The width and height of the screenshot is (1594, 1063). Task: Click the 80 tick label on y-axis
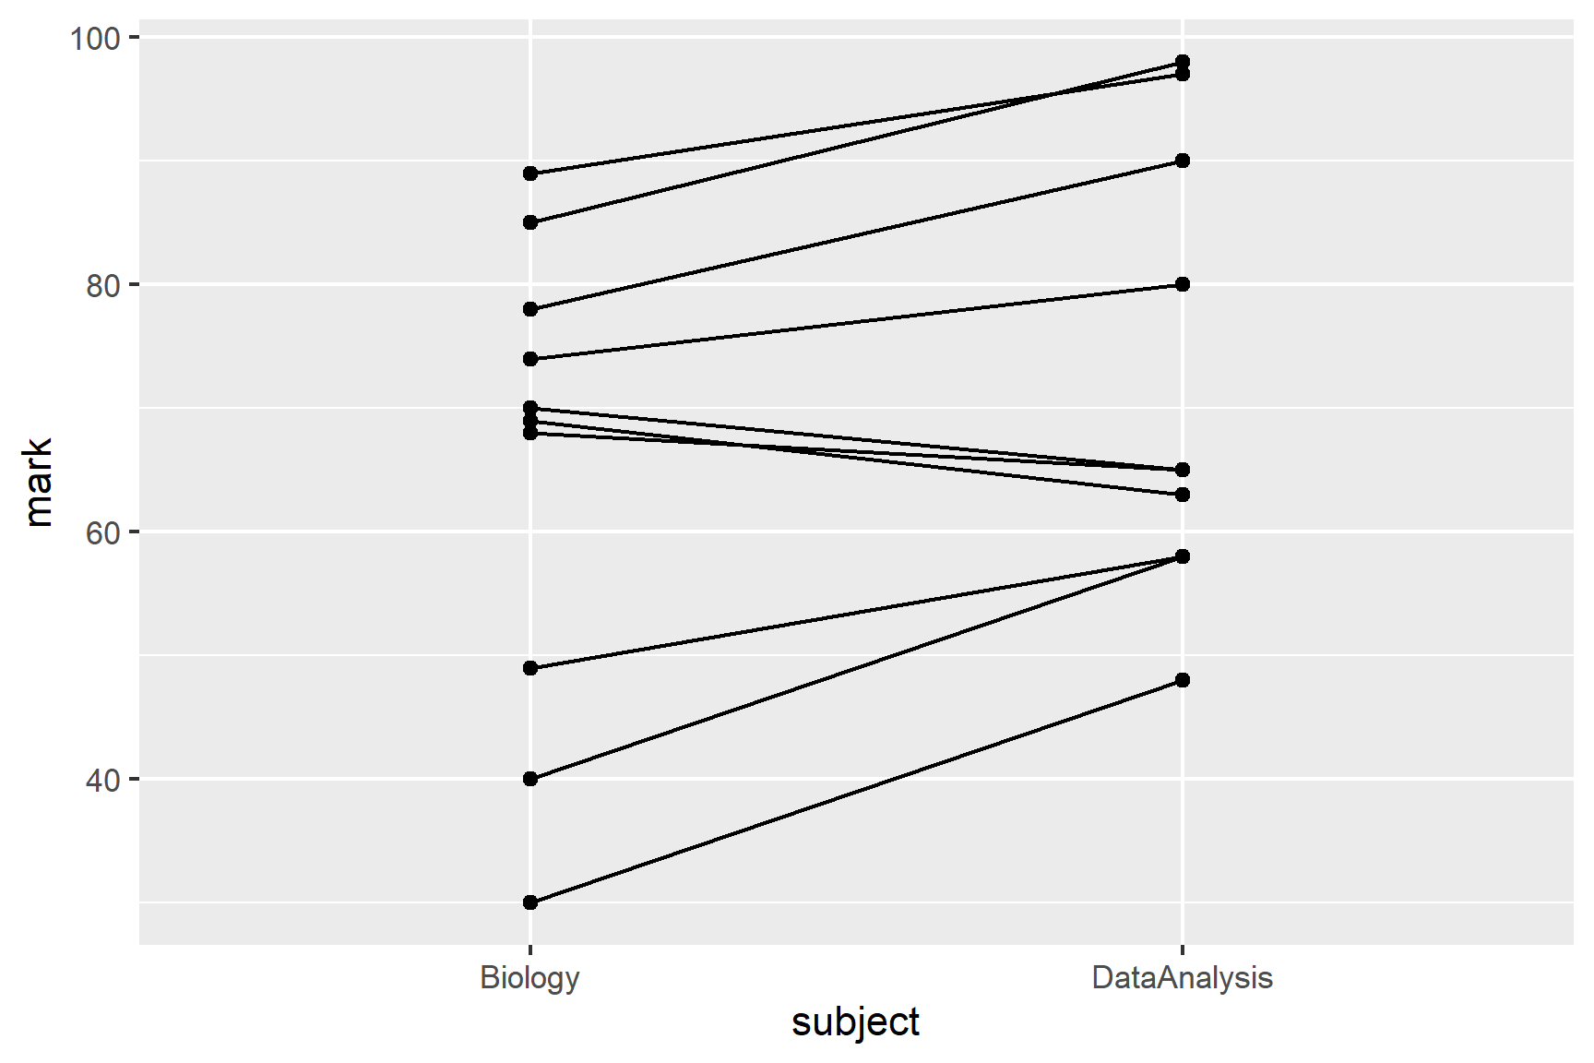click(x=103, y=286)
